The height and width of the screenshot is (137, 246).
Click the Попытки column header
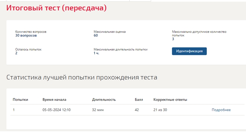point(20,100)
